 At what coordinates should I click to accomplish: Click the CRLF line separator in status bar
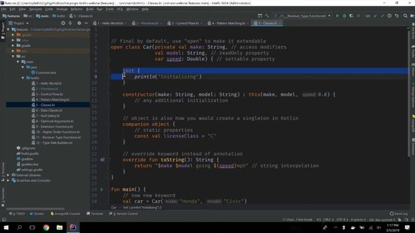pyautogui.click(x=329, y=220)
